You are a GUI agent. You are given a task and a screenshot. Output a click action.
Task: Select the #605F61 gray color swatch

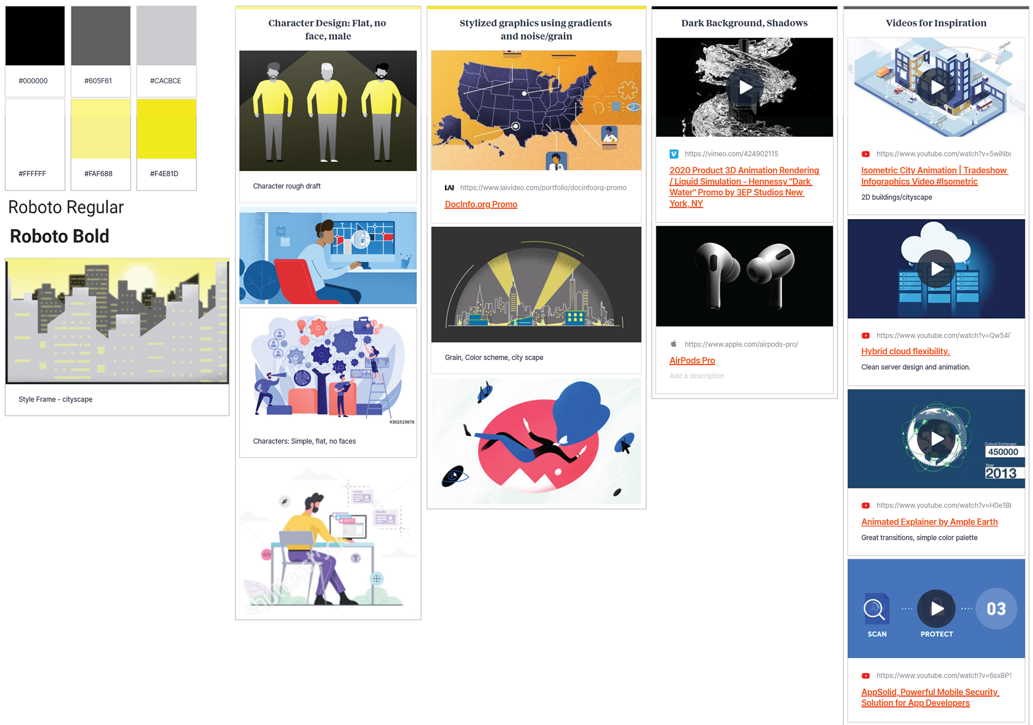click(101, 36)
